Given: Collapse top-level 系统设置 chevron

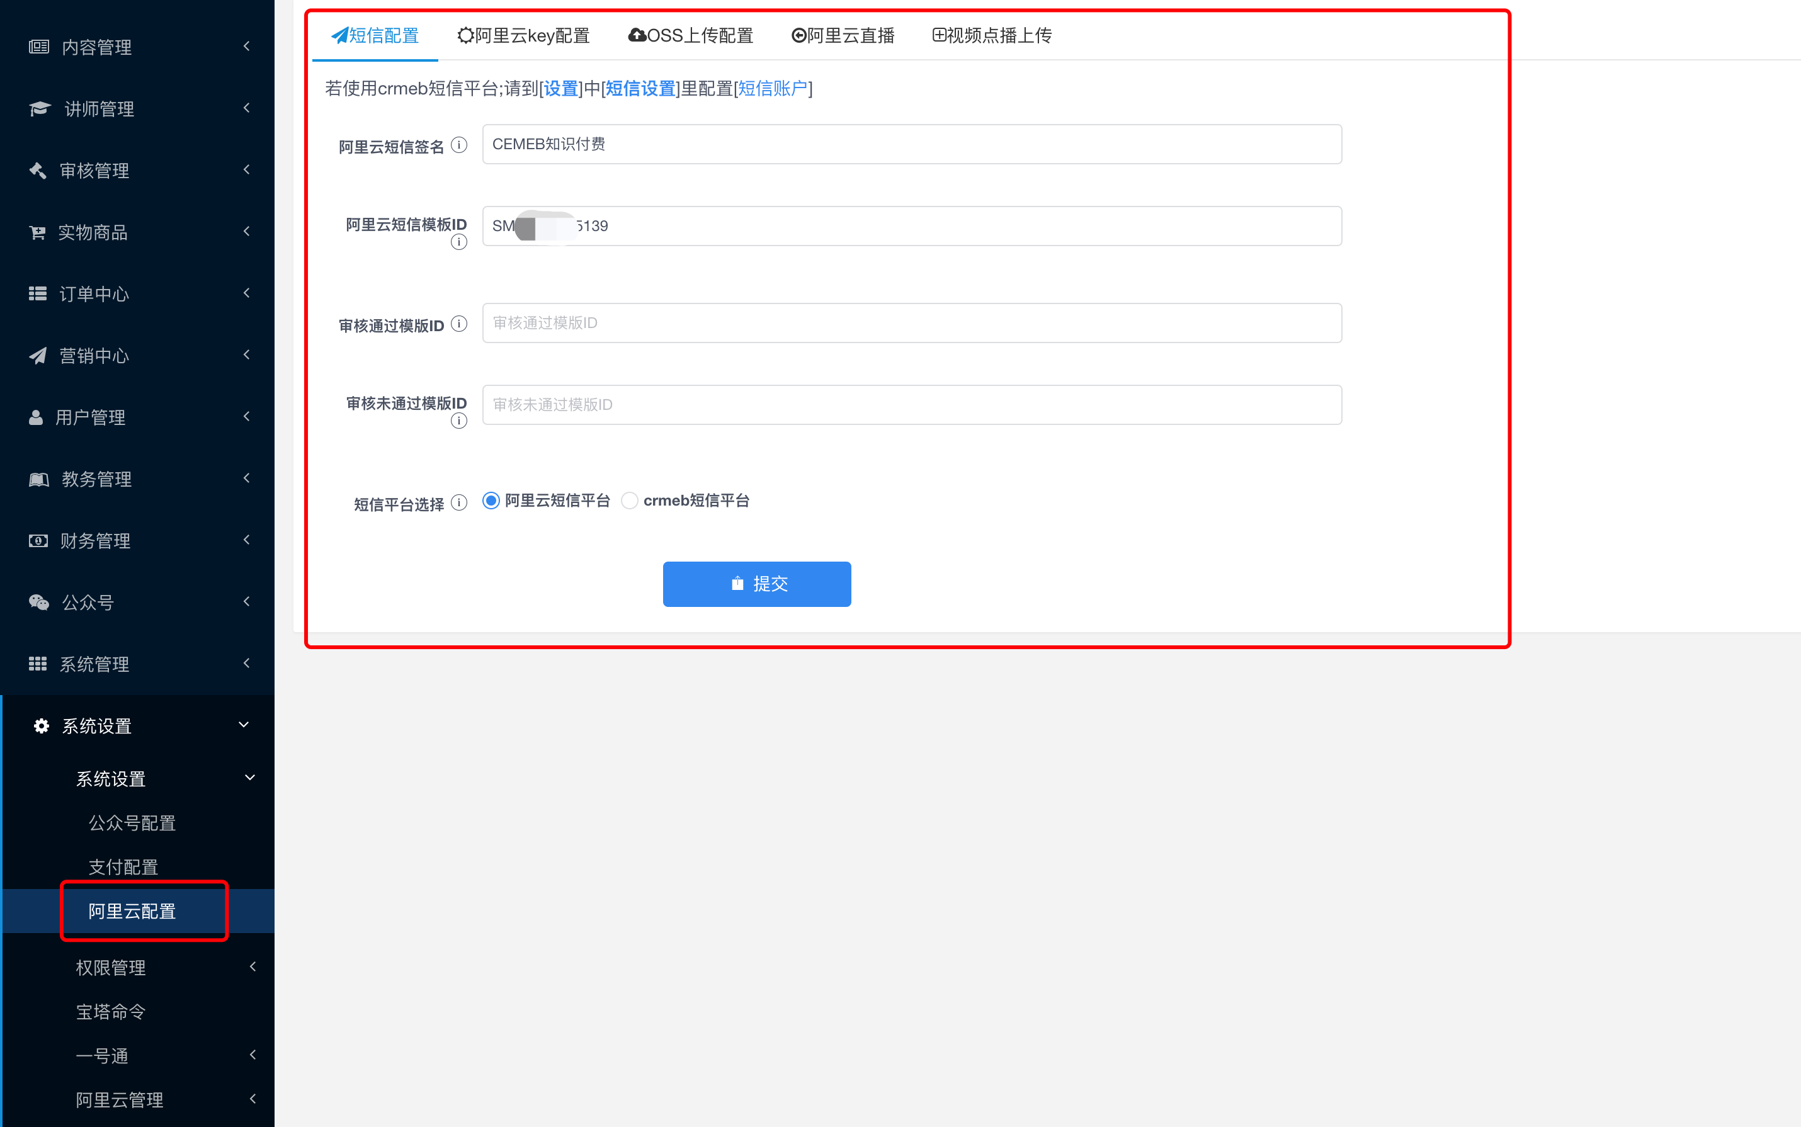Looking at the screenshot, I should tap(244, 725).
